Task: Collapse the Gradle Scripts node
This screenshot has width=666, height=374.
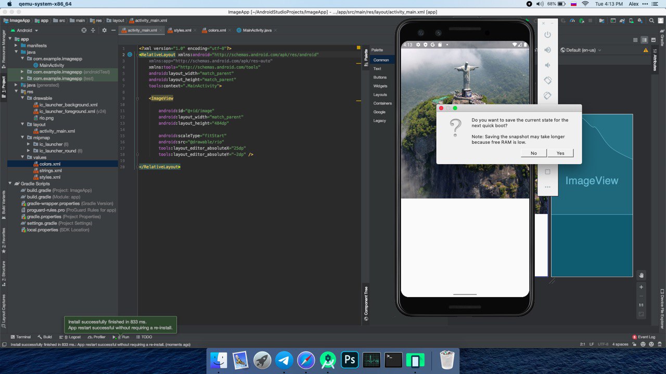Action: (x=10, y=183)
